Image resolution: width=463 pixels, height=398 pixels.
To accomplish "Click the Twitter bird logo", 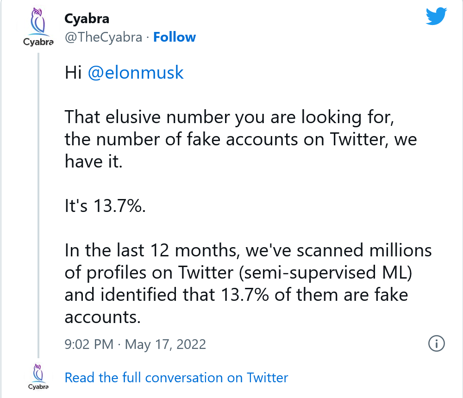I will [x=436, y=17].
